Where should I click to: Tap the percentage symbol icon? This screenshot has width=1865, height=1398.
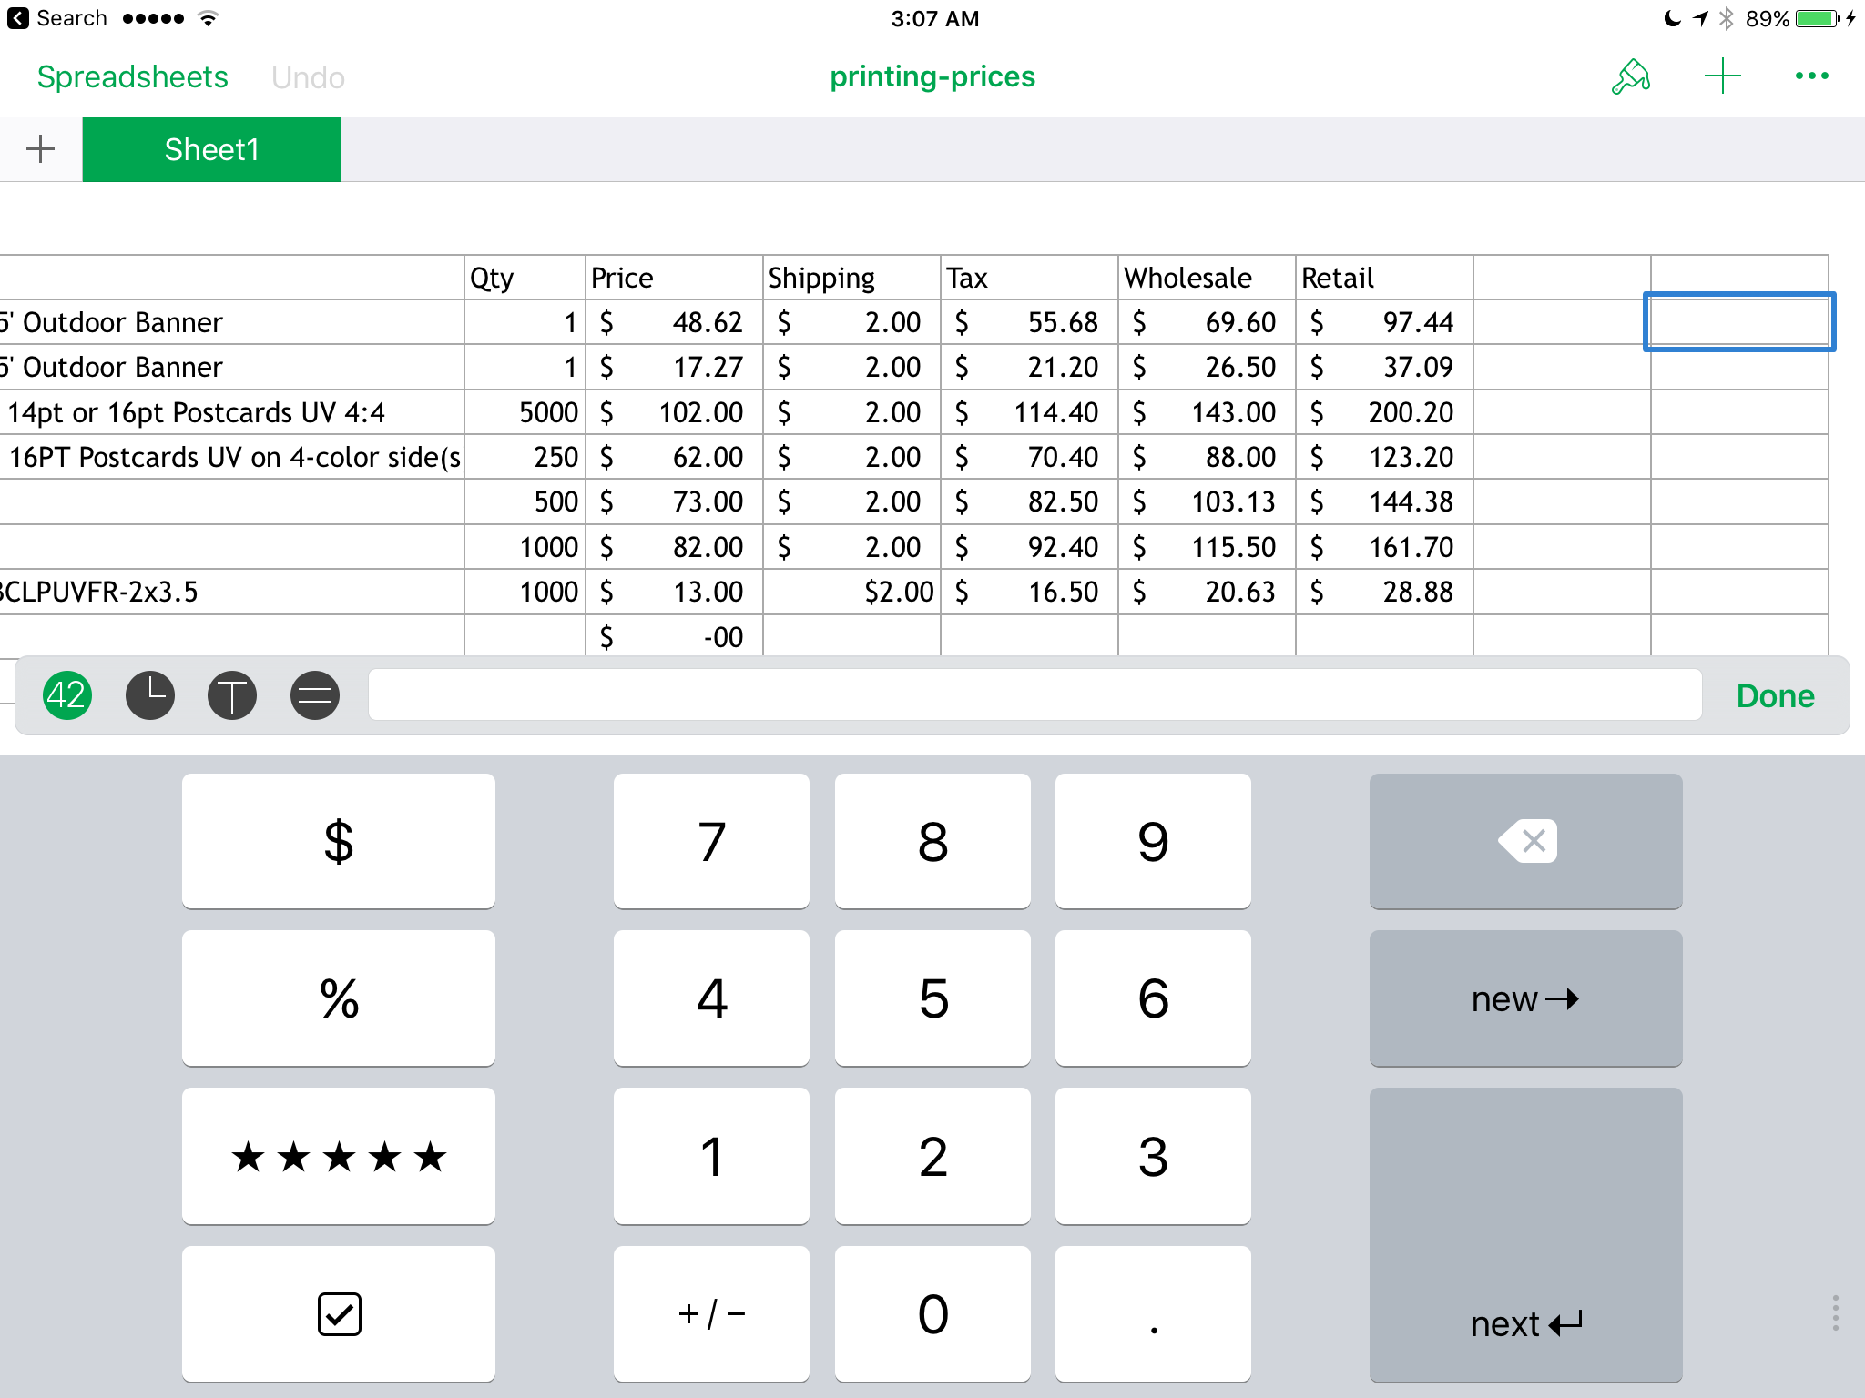(341, 998)
